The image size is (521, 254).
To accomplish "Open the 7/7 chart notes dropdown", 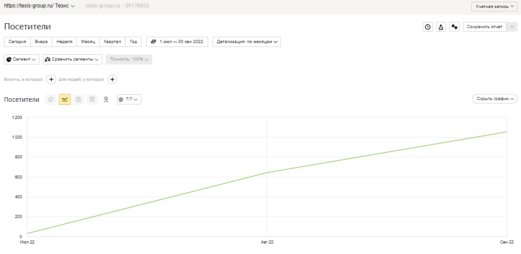I will [x=129, y=100].
